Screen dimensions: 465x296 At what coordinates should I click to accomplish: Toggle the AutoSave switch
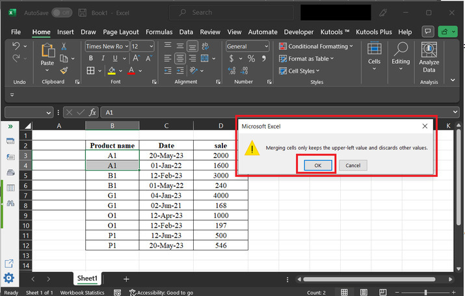62,12
